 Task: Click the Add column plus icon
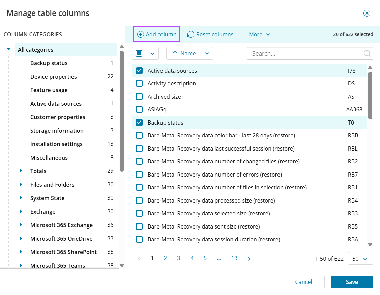tap(141, 34)
